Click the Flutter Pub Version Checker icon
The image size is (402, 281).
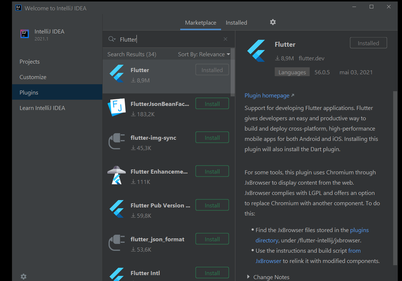click(117, 209)
